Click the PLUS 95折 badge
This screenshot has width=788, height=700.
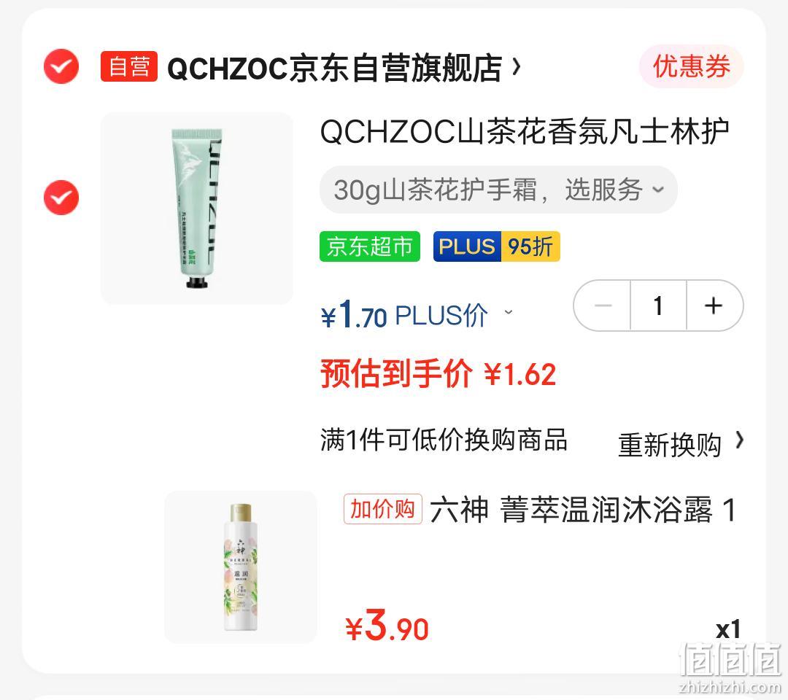click(497, 246)
